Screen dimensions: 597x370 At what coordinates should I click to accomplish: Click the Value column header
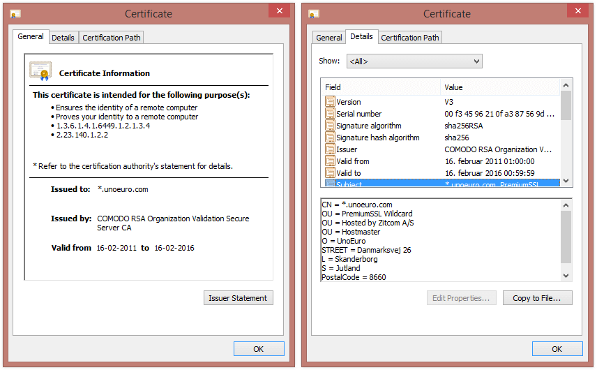500,87
